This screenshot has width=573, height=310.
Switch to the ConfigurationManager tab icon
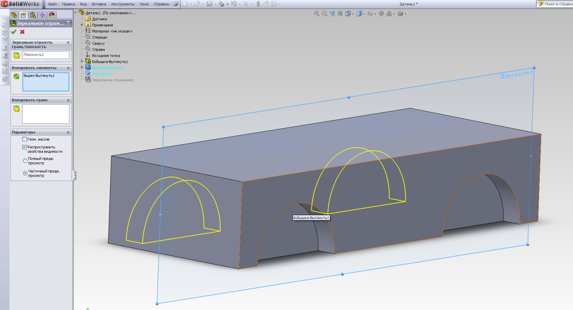(33, 15)
